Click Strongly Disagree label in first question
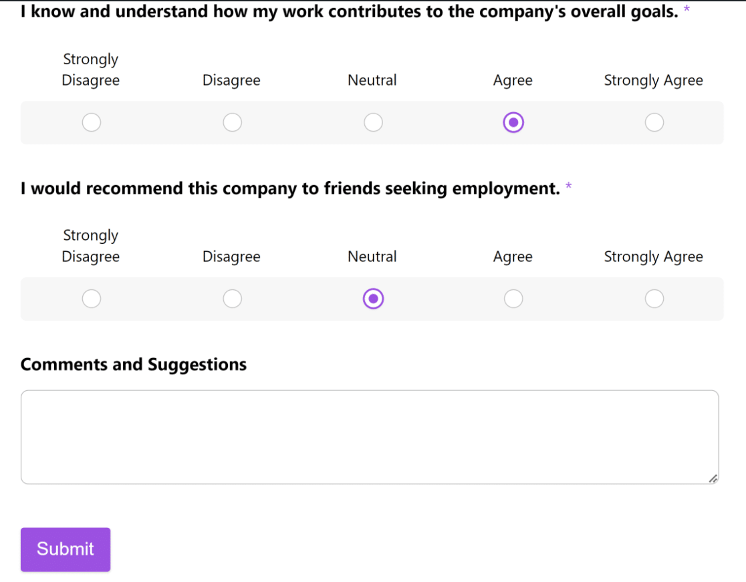746x582 pixels. [90, 69]
